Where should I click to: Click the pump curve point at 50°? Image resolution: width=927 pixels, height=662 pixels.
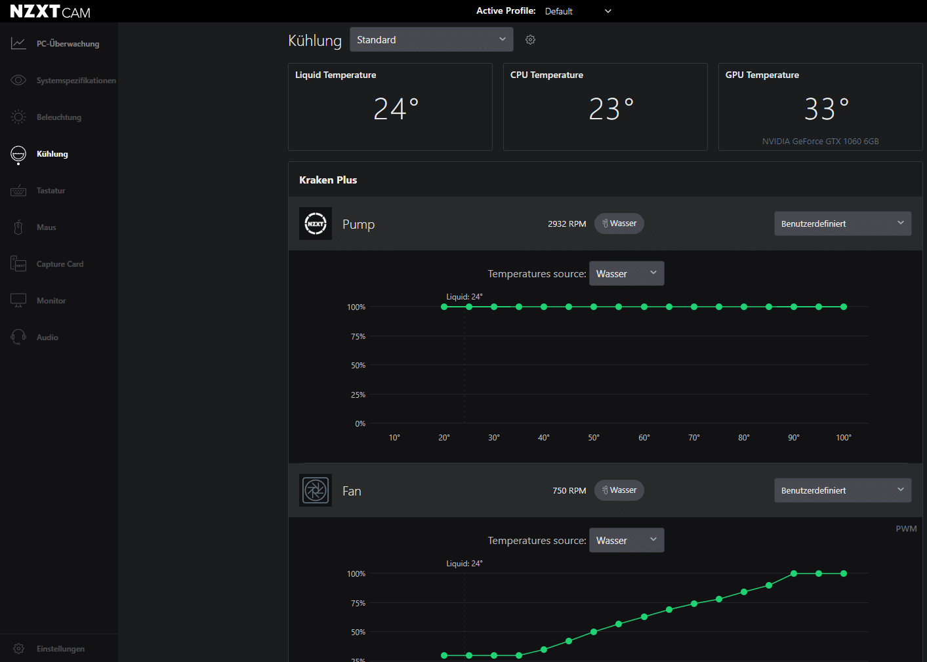(x=594, y=307)
